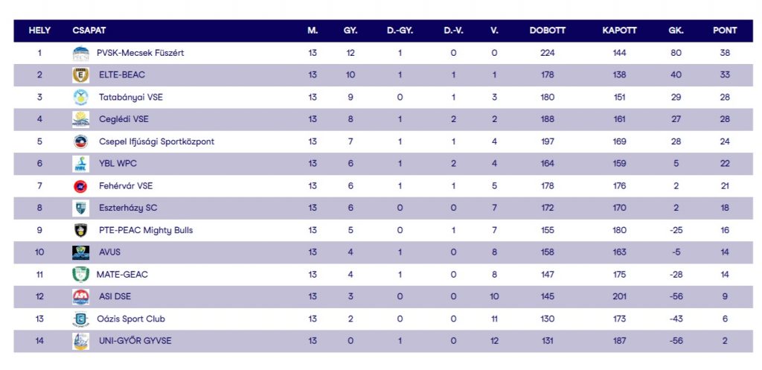Click the ELTE-BEAC team crest
Screen dimensions: 762x370
80,75
